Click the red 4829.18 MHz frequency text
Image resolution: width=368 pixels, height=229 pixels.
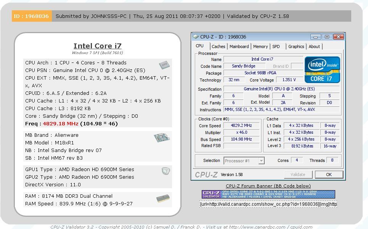[x=61, y=123]
